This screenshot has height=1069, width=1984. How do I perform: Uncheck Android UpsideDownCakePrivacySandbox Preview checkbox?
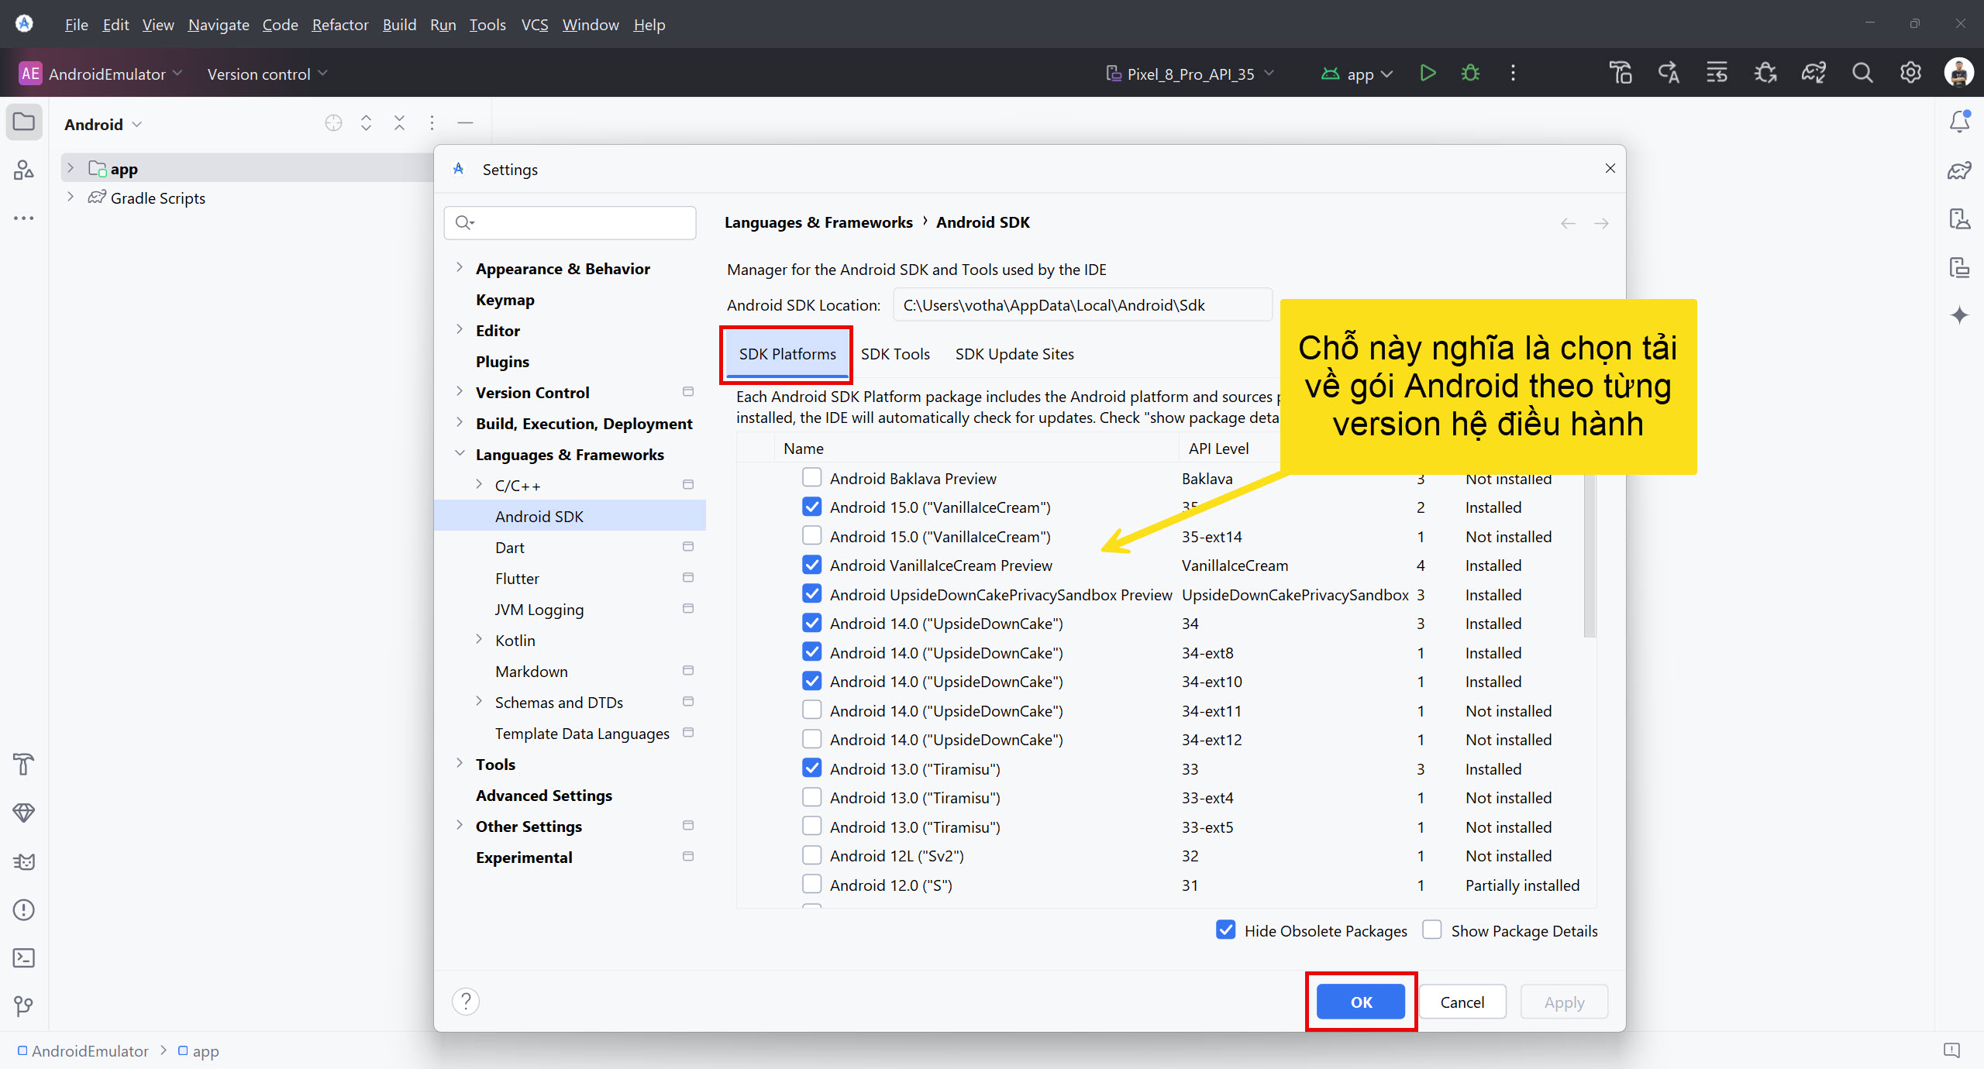pos(811,594)
